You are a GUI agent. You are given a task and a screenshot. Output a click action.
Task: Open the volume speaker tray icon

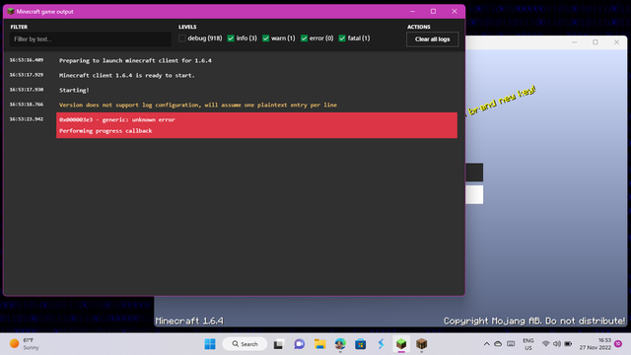[557, 344]
